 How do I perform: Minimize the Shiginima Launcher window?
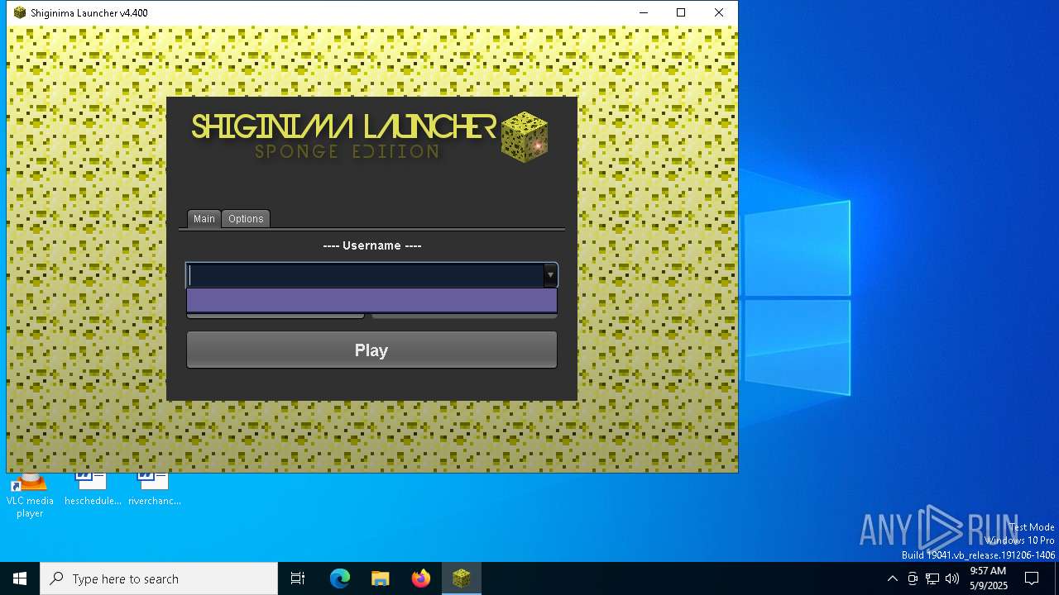(643, 12)
